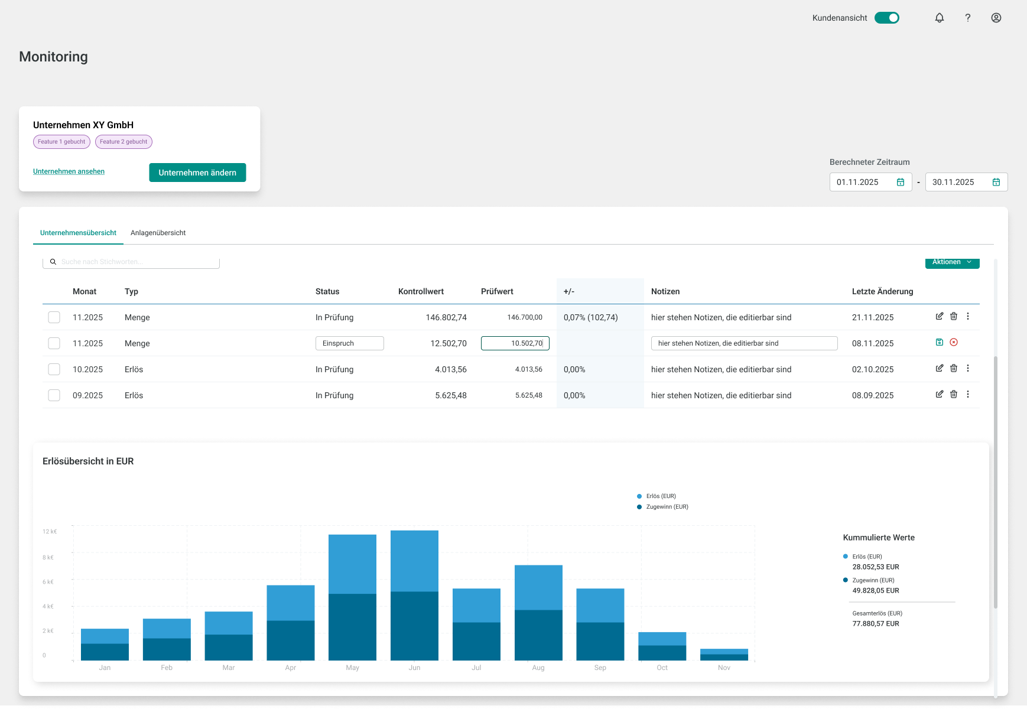
Task: Toggle the Erlös (EUR) legend dot
Action: coord(638,496)
